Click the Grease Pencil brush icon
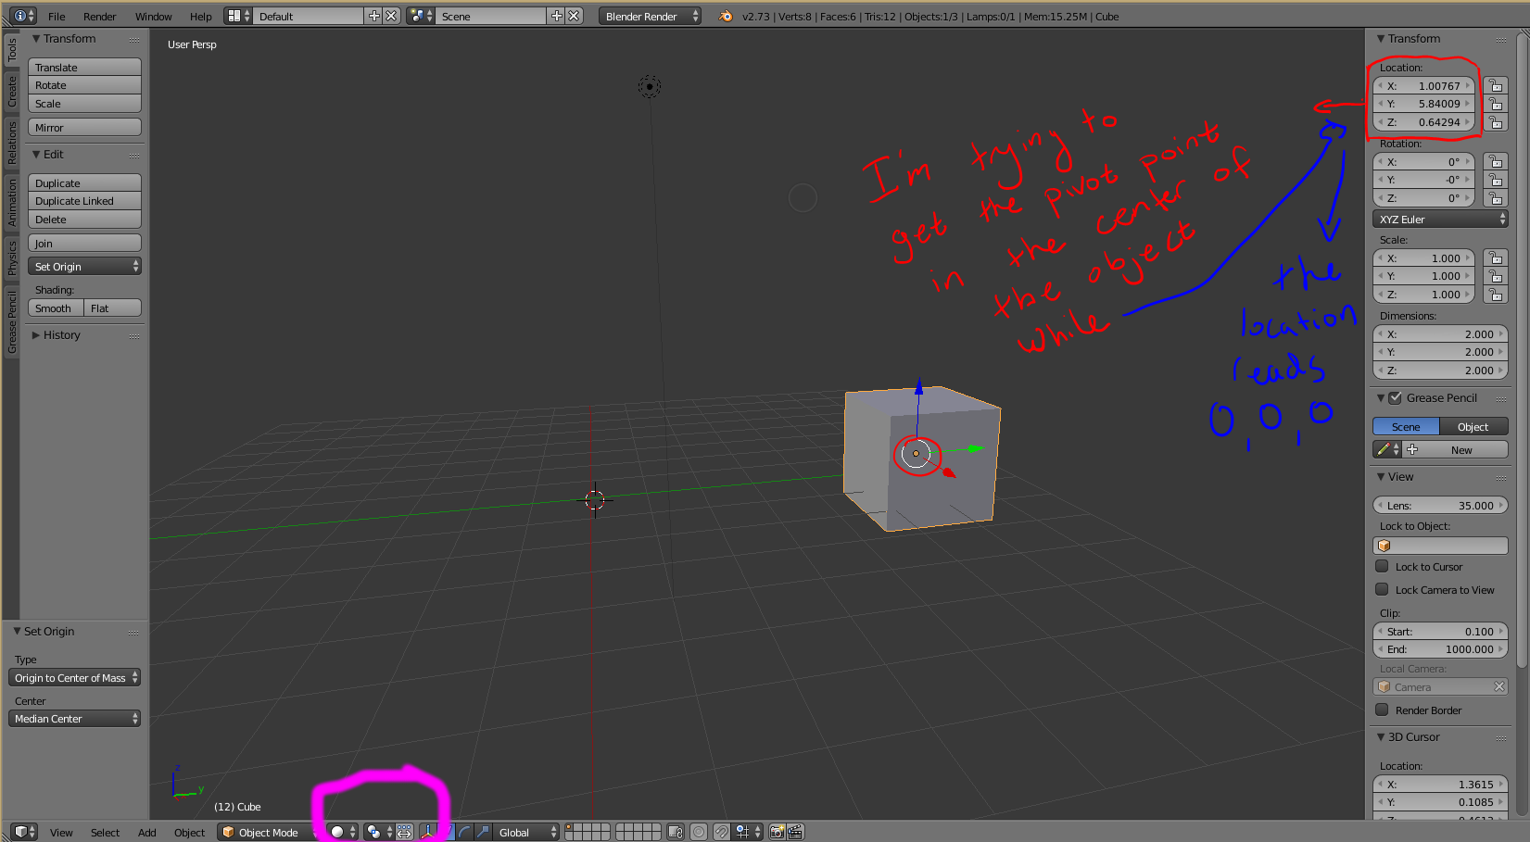Viewport: 1530px width, 842px height. point(1387,449)
